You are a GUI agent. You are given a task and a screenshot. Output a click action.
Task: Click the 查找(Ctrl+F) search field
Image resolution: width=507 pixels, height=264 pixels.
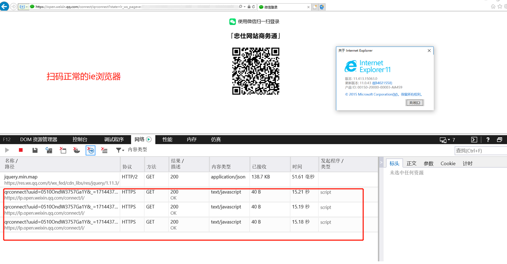click(x=481, y=151)
